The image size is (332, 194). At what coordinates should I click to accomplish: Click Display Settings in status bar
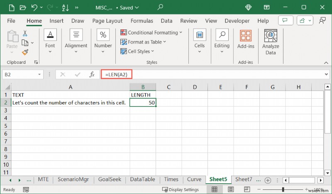pos(181,189)
